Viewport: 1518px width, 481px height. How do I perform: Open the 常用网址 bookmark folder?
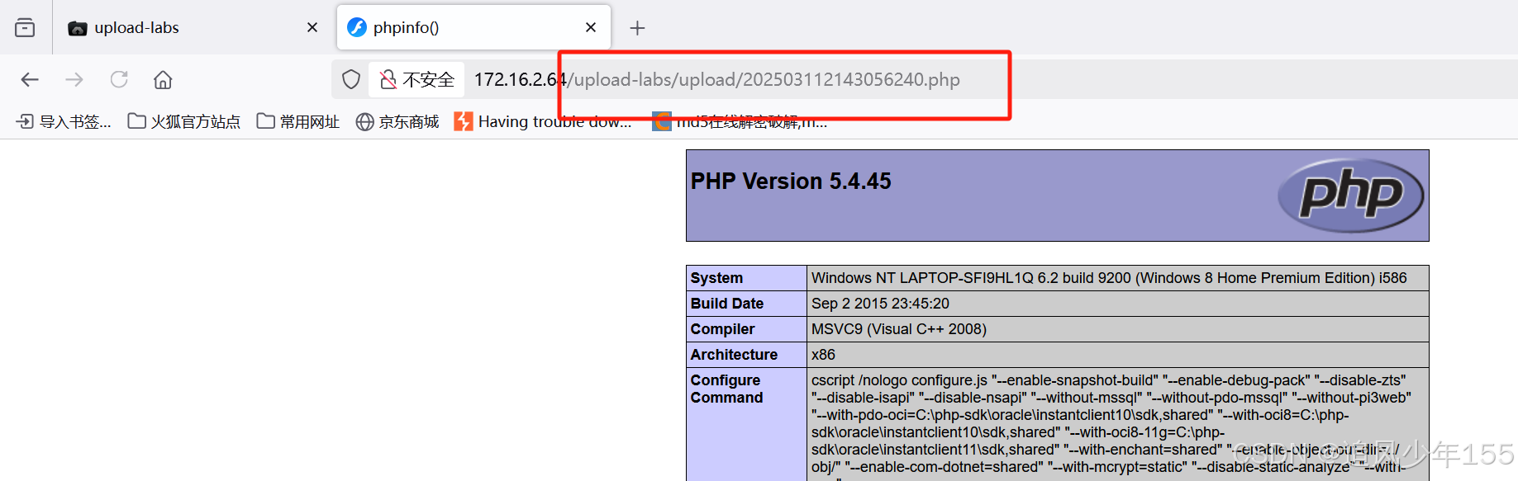[x=298, y=122]
